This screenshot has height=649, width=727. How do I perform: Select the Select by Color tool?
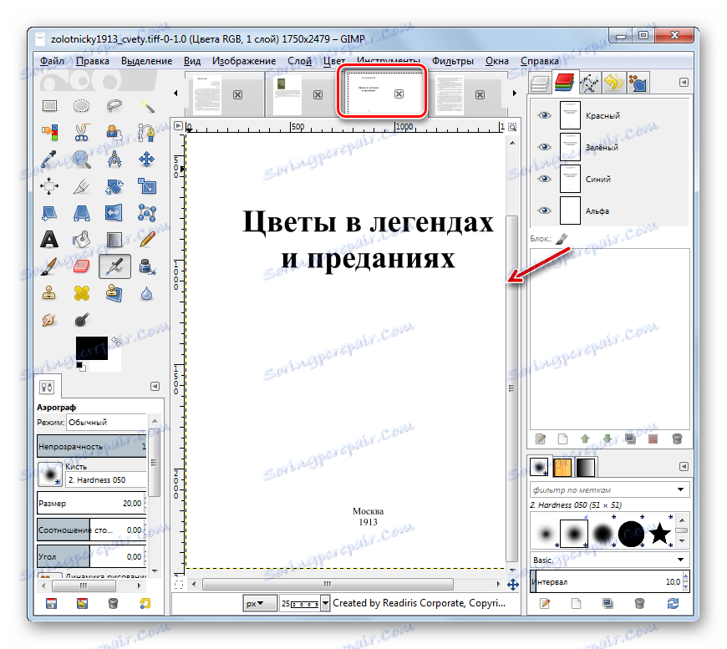(49, 133)
